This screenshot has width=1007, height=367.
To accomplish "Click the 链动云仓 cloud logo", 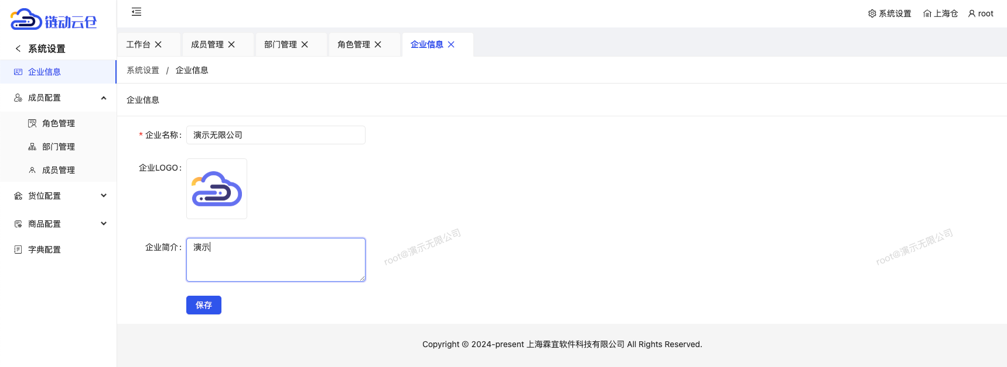I will (53, 20).
